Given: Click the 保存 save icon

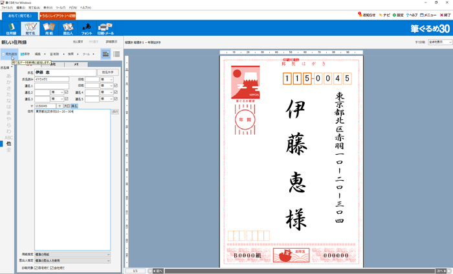Looking at the screenshot, I should coord(25,54).
